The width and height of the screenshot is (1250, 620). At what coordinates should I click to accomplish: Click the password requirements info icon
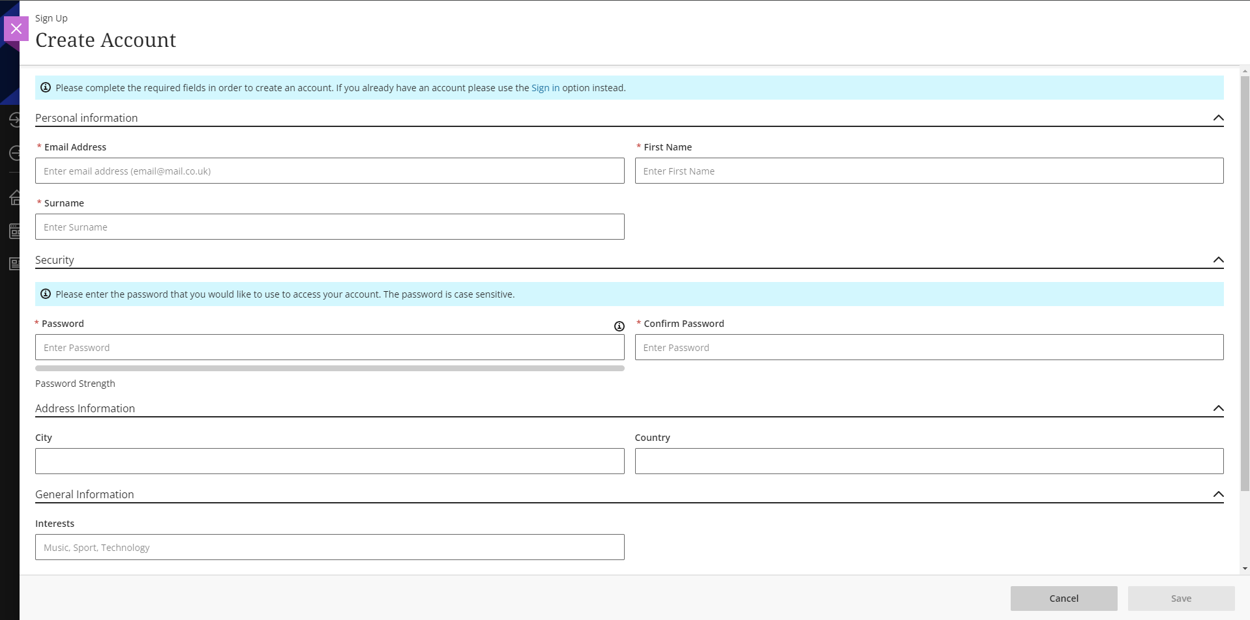pyautogui.click(x=619, y=326)
